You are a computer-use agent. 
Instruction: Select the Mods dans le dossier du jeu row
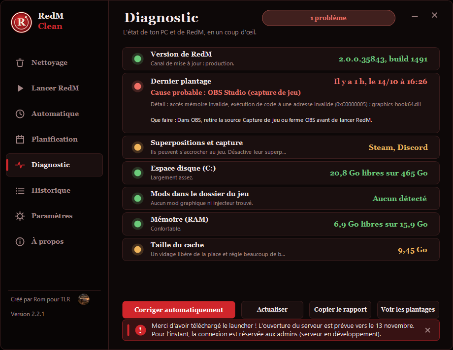pyautogui.click(x=281, y=199)
